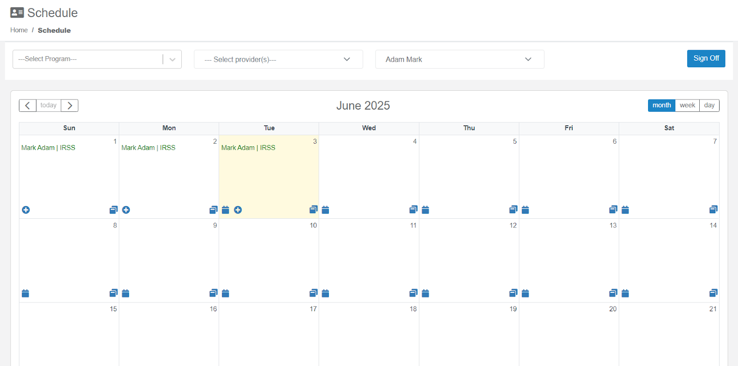Click the plus icon in the June 3 cell
The height and width of the screenshot is (366, 738).
click(238, 210)
